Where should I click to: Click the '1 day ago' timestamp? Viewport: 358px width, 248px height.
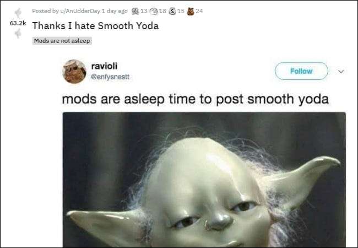click(115, 11)
